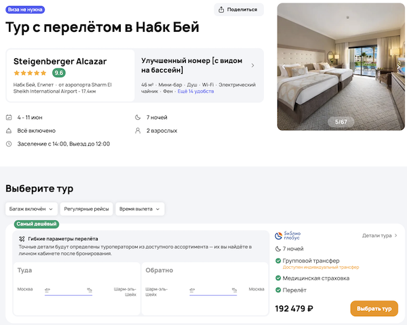Click the calendar icon beside 4 - 11 июн

[x=9, y=117]
